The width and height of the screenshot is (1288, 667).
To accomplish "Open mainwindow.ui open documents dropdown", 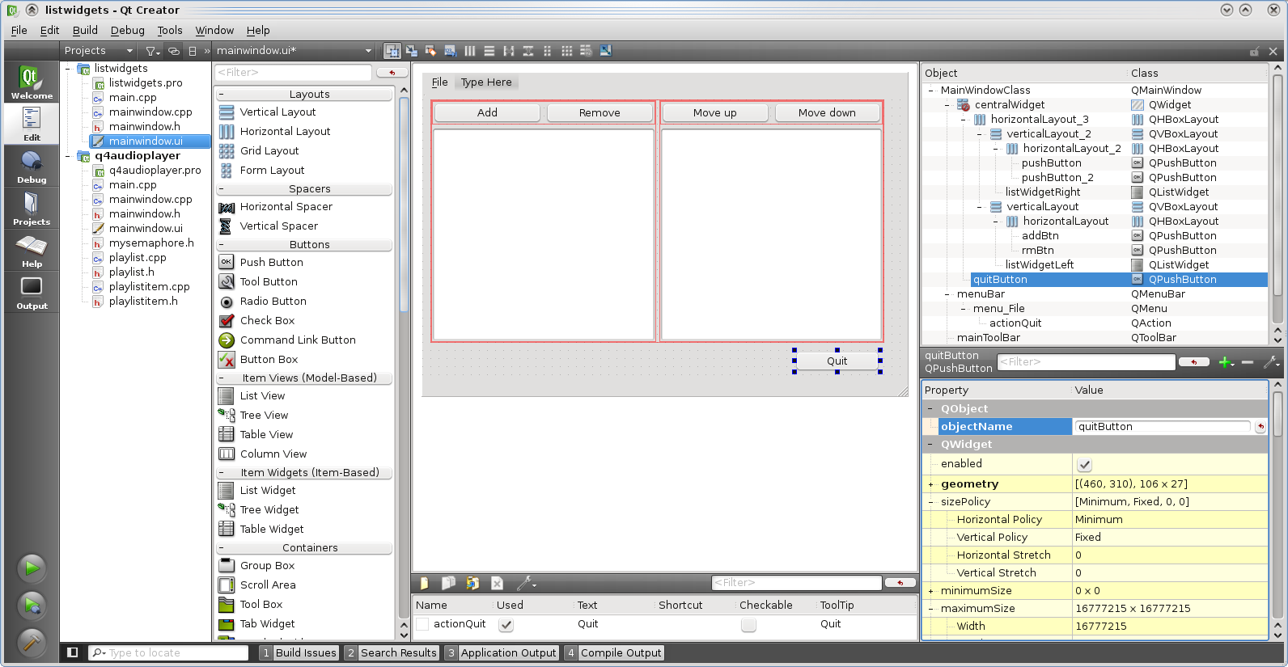I will click(294, 51).
